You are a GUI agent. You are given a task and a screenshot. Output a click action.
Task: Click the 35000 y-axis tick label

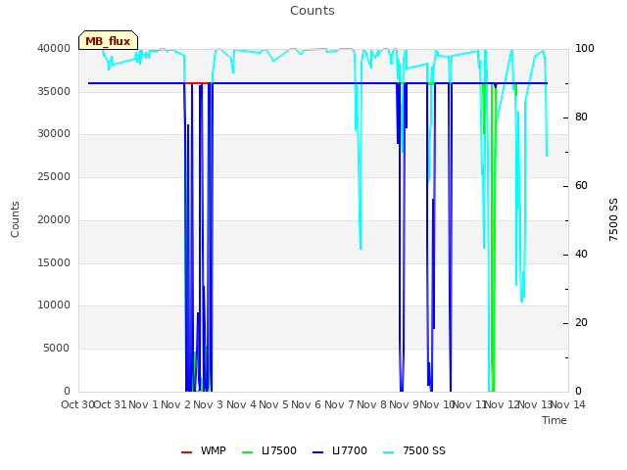pyautogui.click(x=54, y=91)
